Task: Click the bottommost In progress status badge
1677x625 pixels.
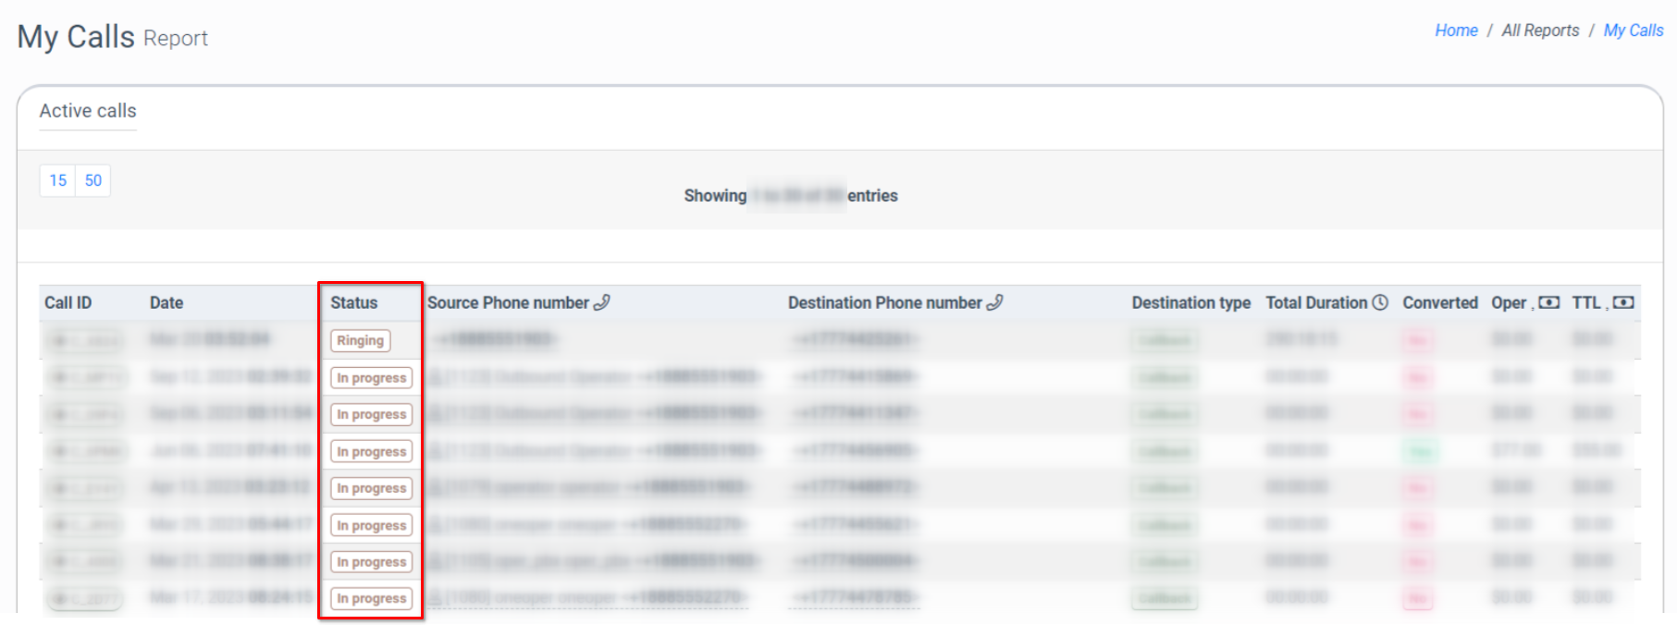Action: click(371, 598)
